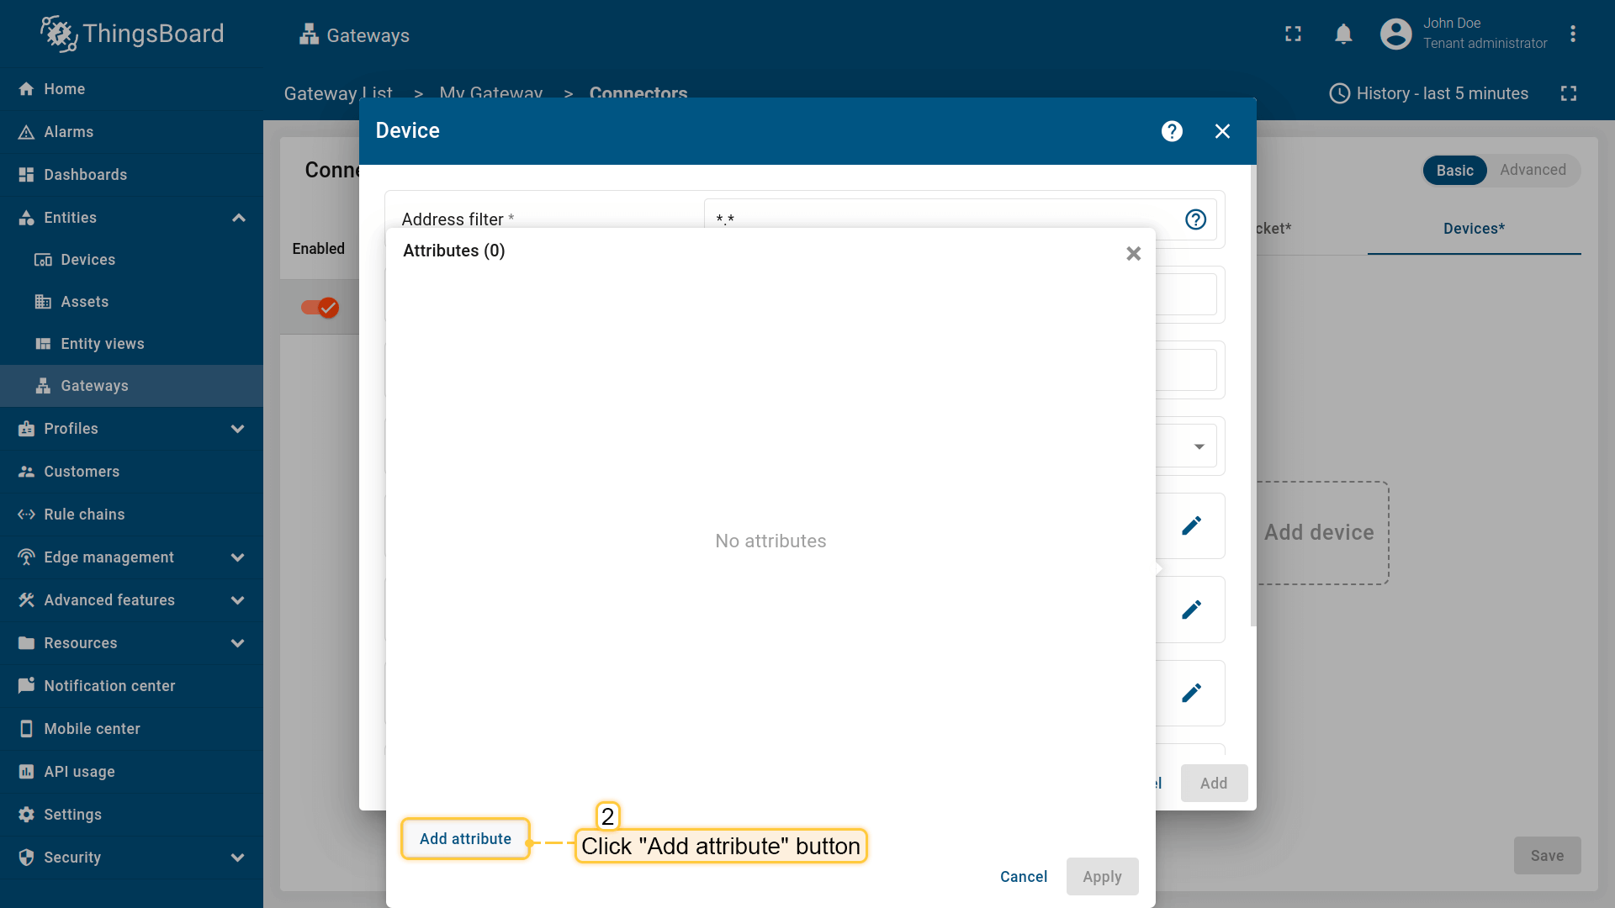This screenshot has height=908, width=1615.
Task: Switch to the Devices* tab
Action: click(1474, 229)
